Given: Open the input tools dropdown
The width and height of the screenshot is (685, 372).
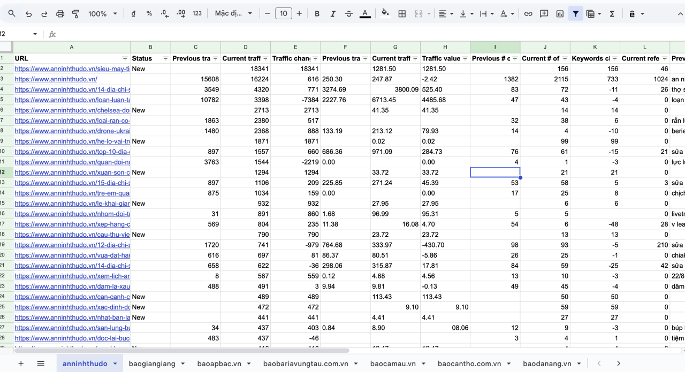Looking at the screenshot, I should click(x=636, y=13).
